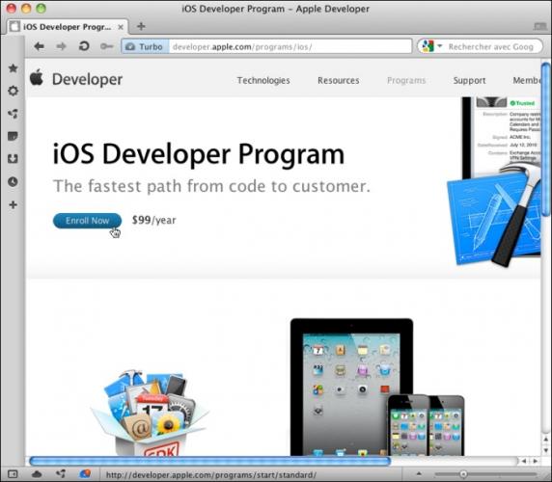Open the Downloads panel in sidebar
The width and height of the screenshot is (552, 482).
13,159
